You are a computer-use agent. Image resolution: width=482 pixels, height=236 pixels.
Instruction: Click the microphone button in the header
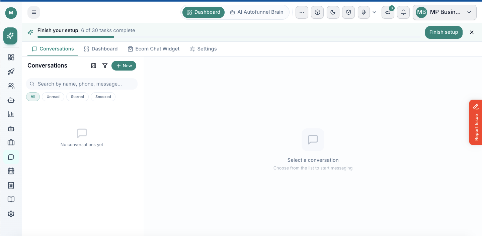pos(364,12)
